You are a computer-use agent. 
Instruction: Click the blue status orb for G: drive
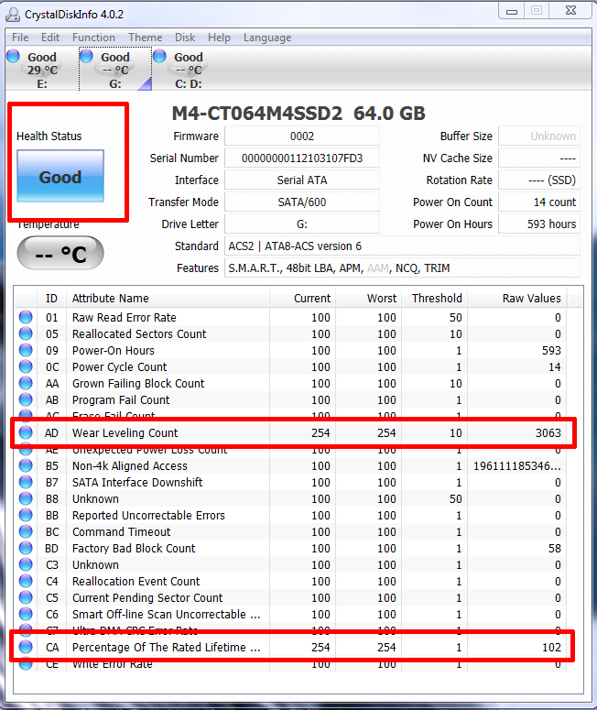point(86,56)
